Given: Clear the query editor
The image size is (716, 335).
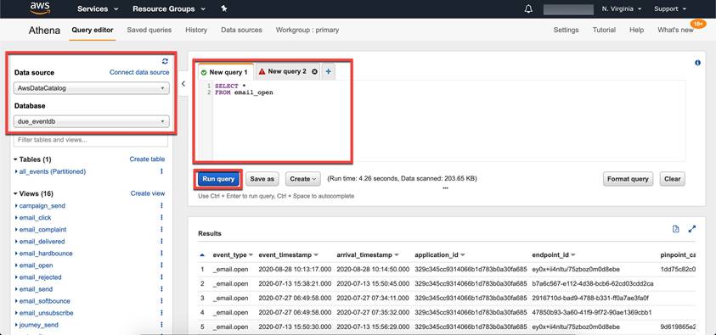Looking at the screenshot, I should tap(672, 179).
